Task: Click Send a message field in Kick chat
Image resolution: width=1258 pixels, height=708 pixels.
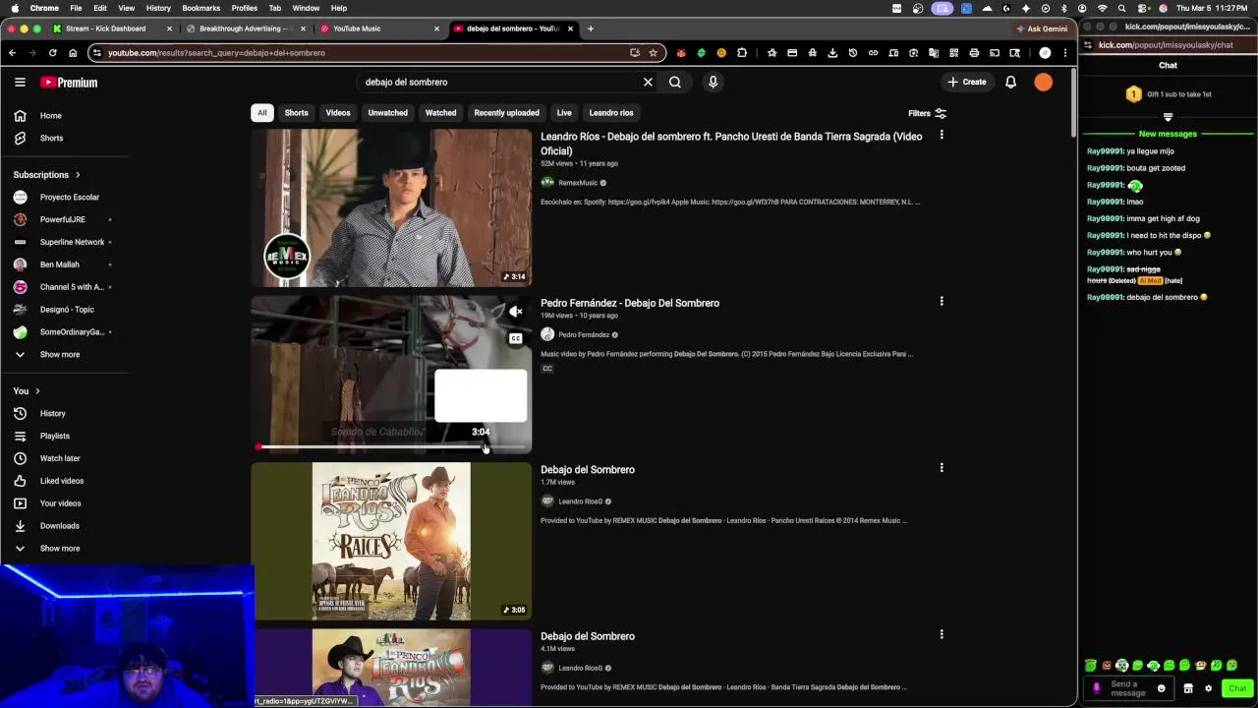Action: [1128, 688]
